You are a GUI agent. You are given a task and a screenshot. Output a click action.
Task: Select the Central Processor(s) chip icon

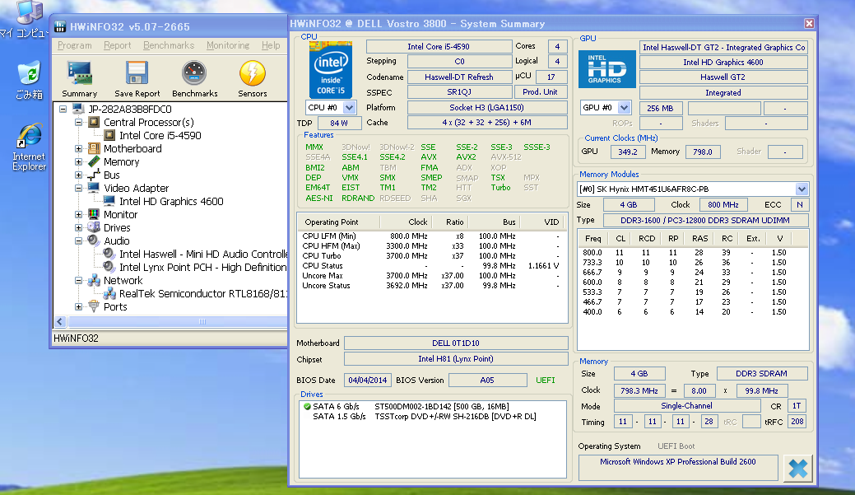(95, 122)
